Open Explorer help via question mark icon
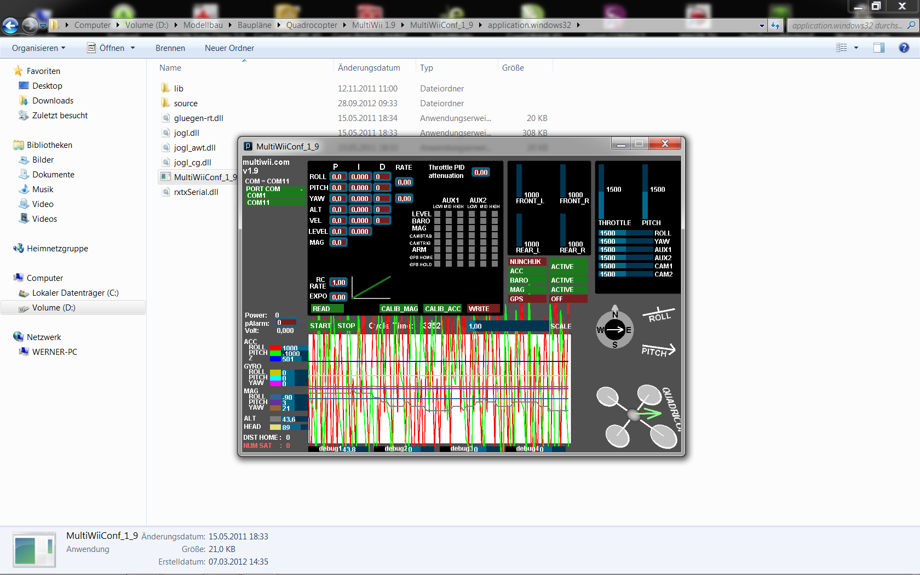920x575 pixels. click(904, 48)
